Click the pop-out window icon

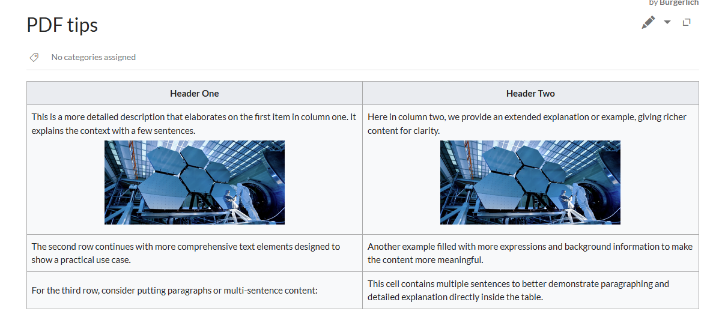(x=687, y=22)
